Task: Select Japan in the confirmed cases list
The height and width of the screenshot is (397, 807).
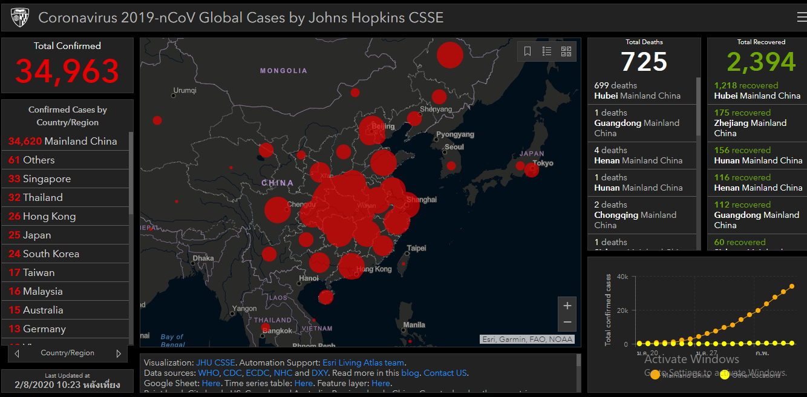Action: click(65, 235)
